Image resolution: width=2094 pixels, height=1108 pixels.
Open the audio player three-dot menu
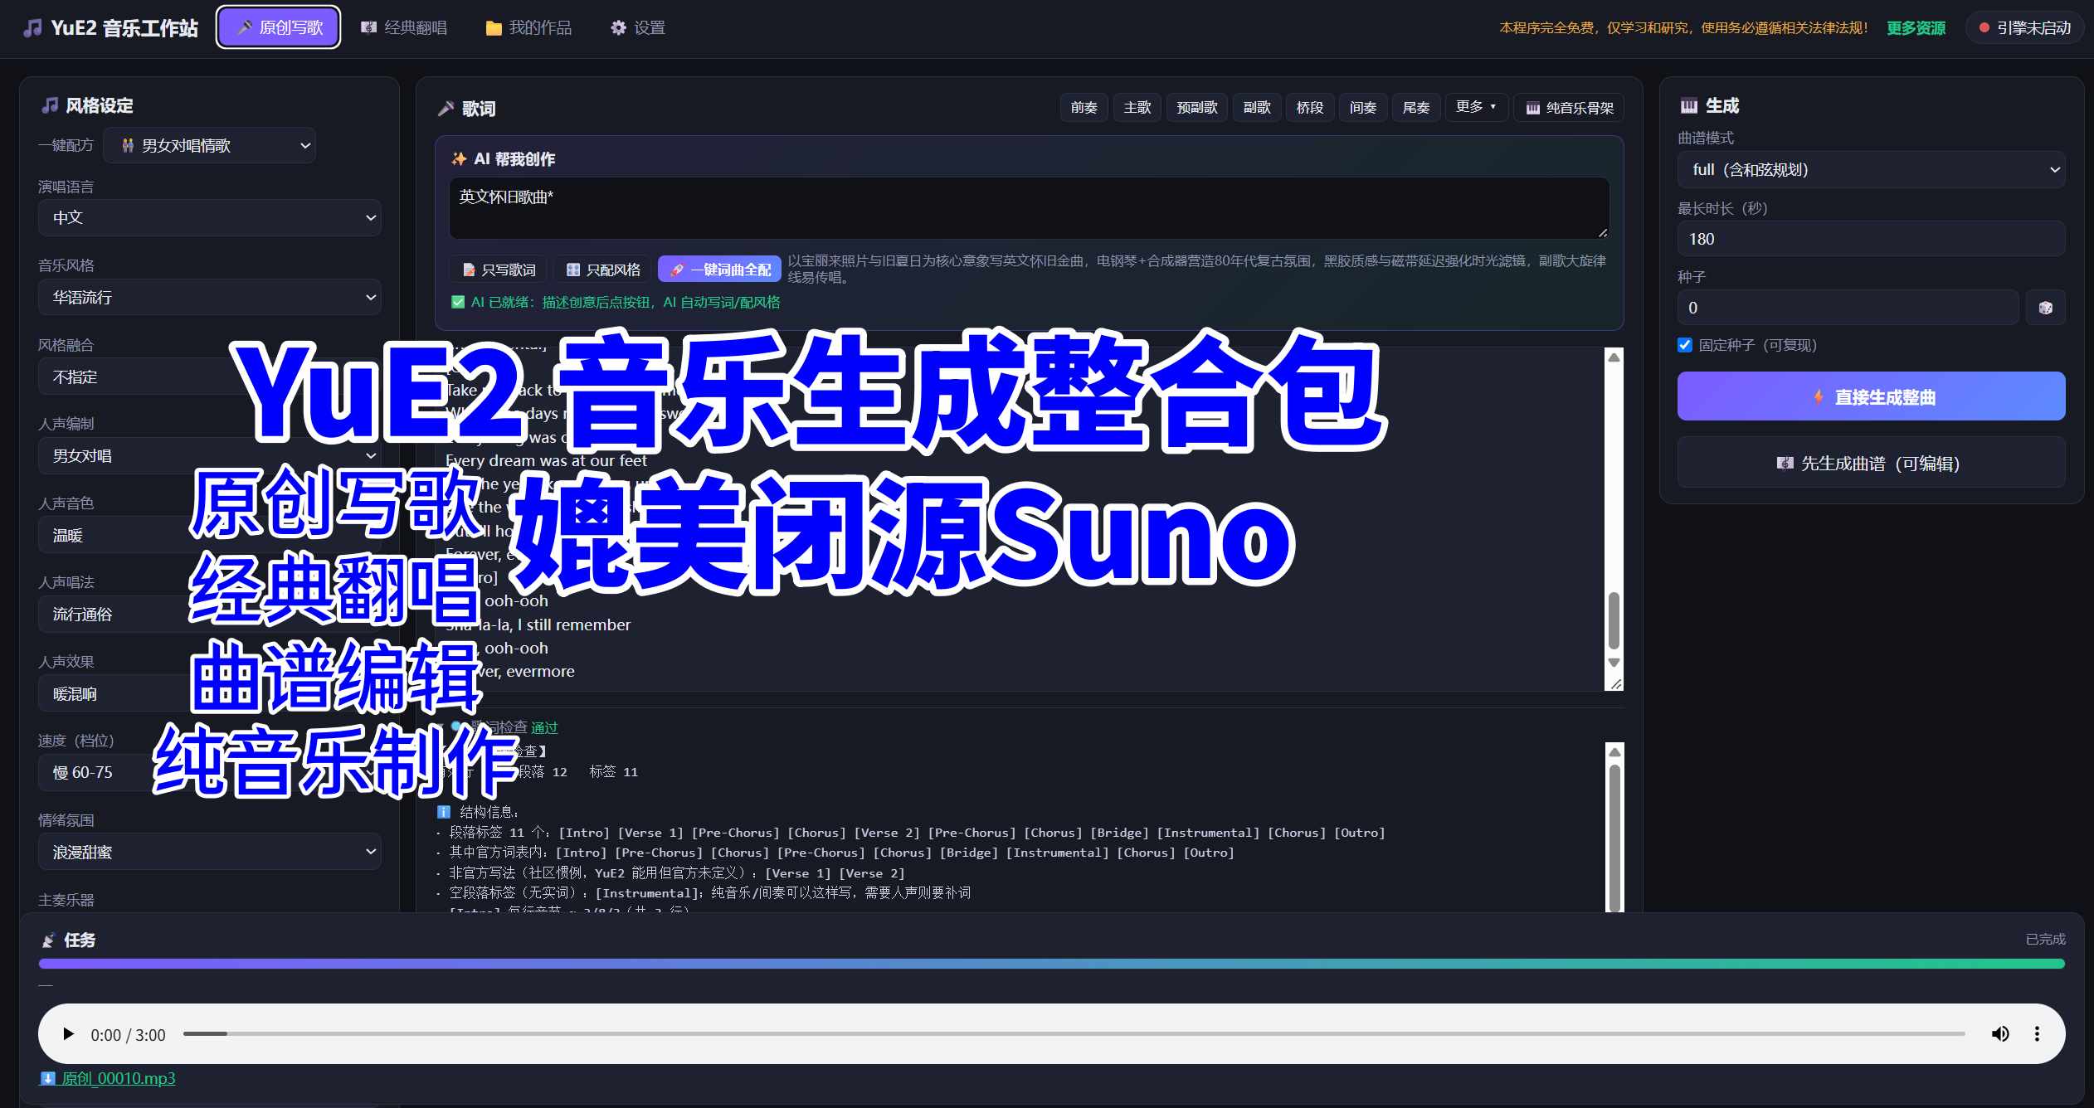click(2036, 1034)
